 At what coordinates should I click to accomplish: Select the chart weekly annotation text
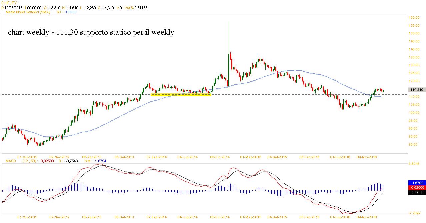[x=91, y=32]
